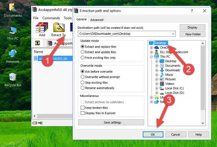
Task: Expand the Documents node under This PC
Action: pyautogui.click(x=157, y=66)
